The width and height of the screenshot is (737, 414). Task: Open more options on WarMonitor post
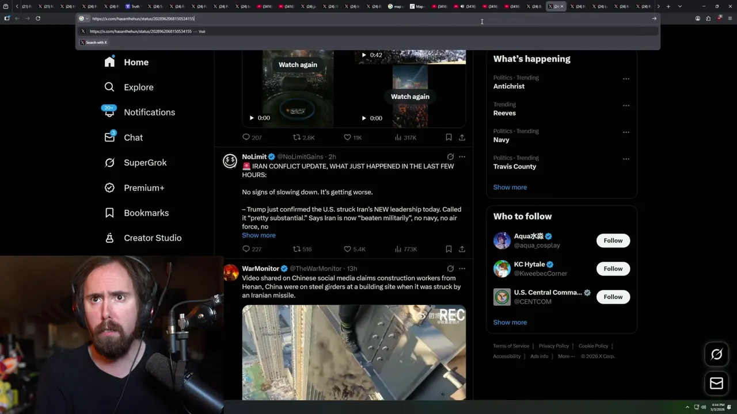tap(462, 269)
